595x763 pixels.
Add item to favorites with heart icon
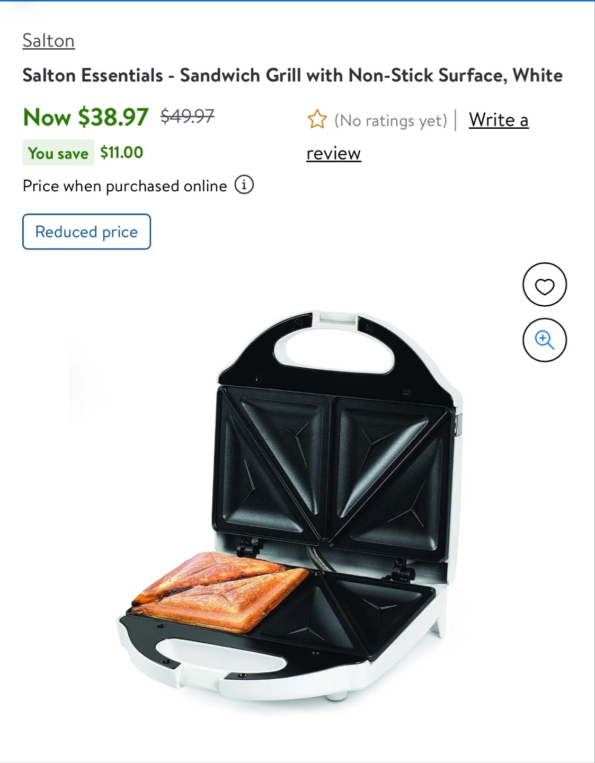(x=544, y=285)
